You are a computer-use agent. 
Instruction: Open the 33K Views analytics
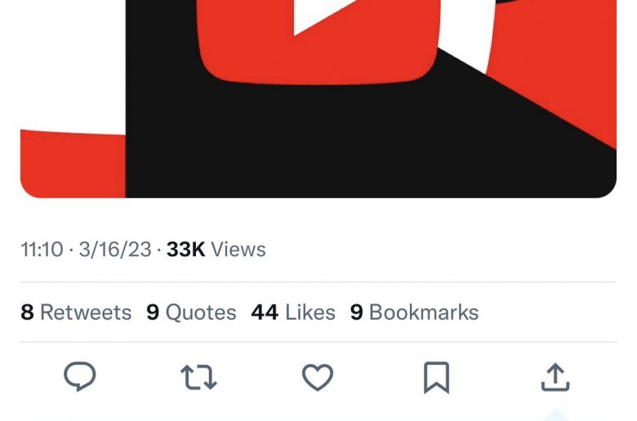tap(216, 250)
